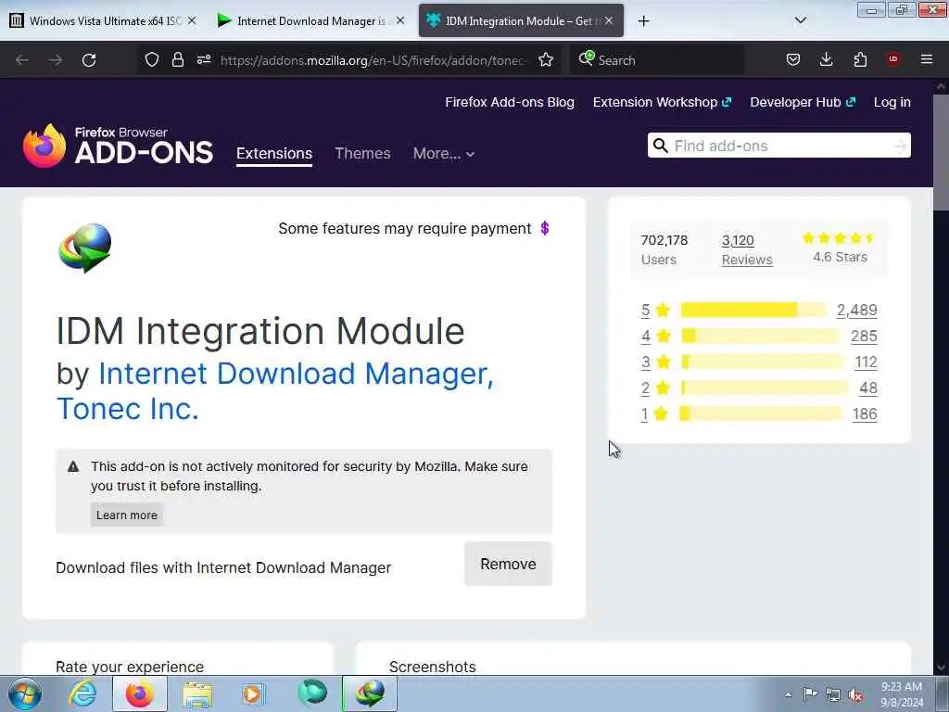
Task: Click the Firefox taskbar button
Action: click(x=139, y=693)
